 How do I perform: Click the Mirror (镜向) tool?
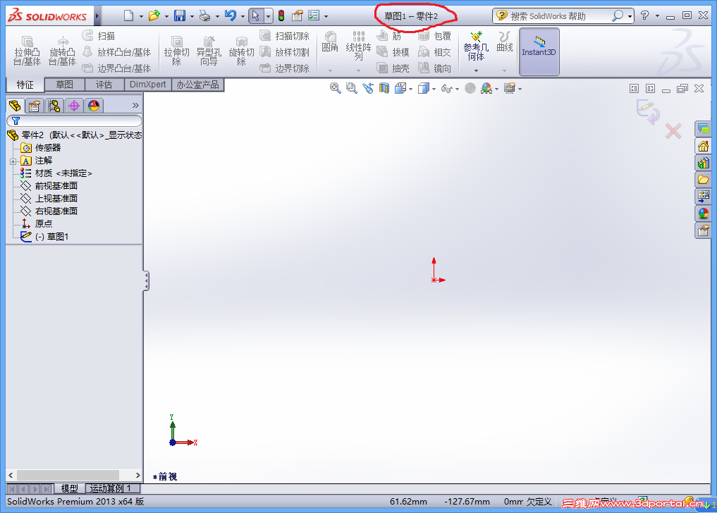pos(435,68)
